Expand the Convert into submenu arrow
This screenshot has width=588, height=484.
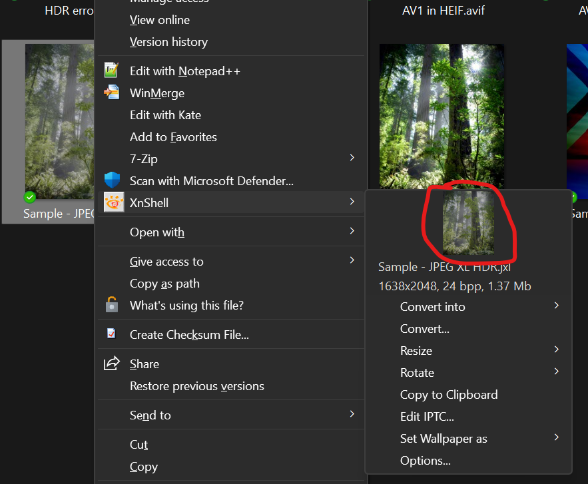pyautogui.click(x=557, y=306)
